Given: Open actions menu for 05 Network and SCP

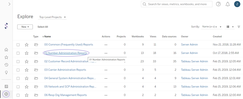Looking at the screenshot, I should tap(106, 87).
